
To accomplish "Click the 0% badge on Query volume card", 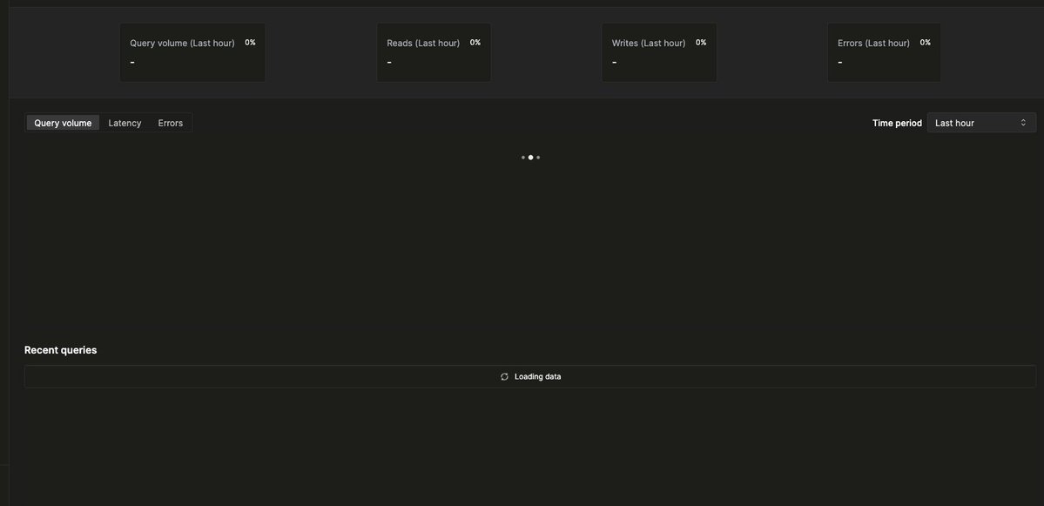I will [251, 43].
